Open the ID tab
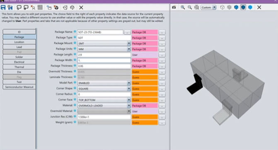This screenshot has height=150, width=278. pos(19,32)
